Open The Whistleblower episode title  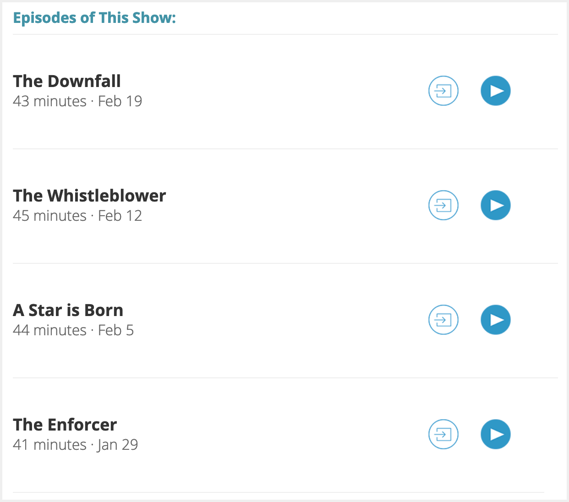coord(89,196)
